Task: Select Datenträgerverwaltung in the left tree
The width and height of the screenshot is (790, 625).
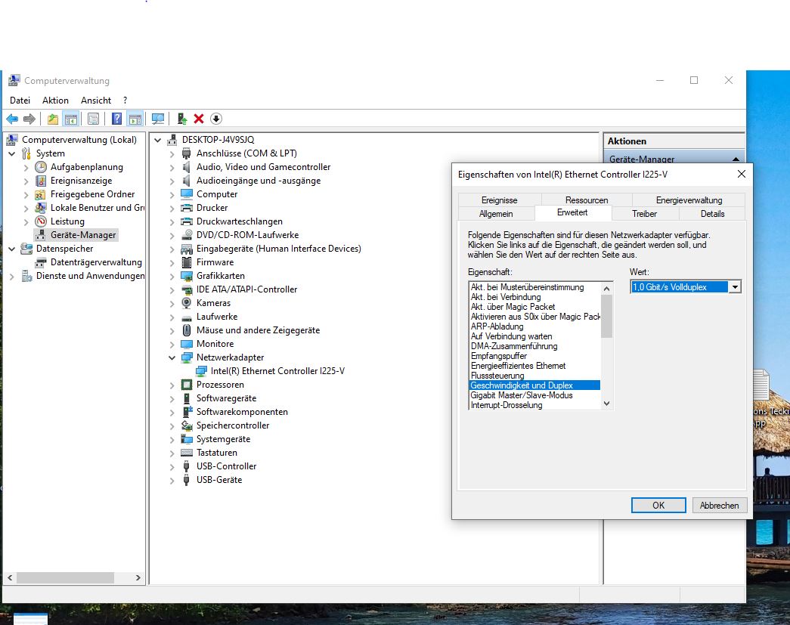Action: 96,262
